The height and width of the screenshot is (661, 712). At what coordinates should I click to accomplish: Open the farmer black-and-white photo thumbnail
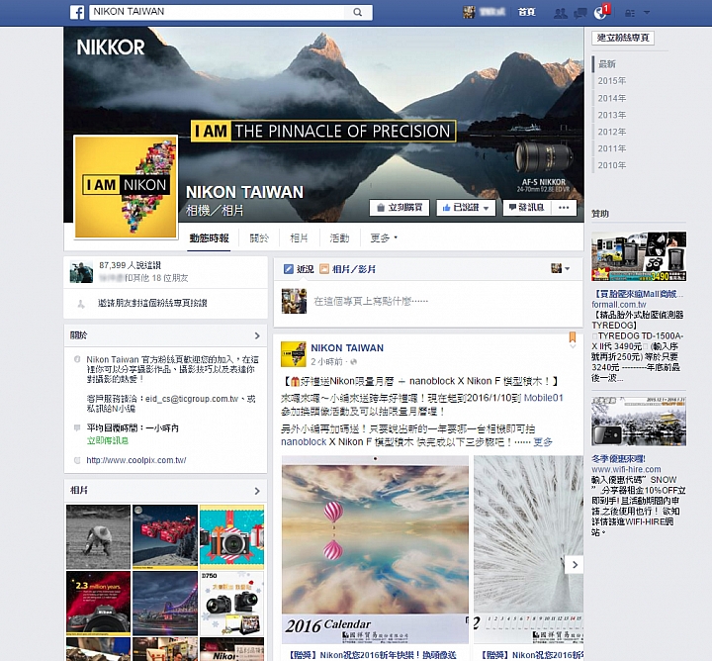point(99,537)
